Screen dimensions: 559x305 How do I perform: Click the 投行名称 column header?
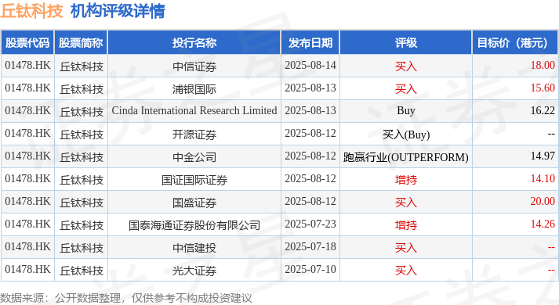tap(194, 43)
